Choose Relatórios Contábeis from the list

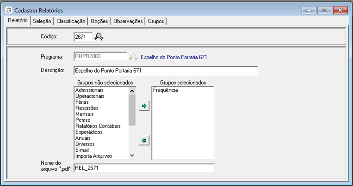[98, 126]
